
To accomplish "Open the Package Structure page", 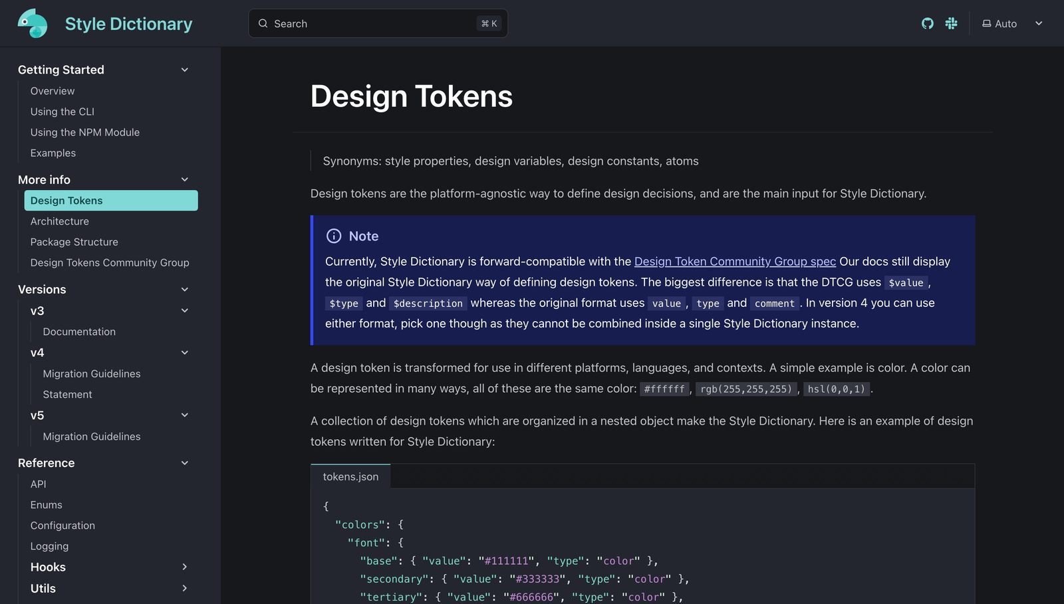I will point(74,242).
